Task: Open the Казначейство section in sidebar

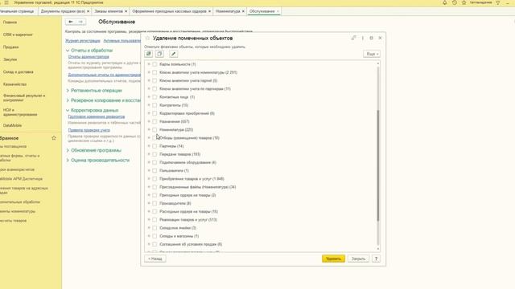Action: point(14,84)
